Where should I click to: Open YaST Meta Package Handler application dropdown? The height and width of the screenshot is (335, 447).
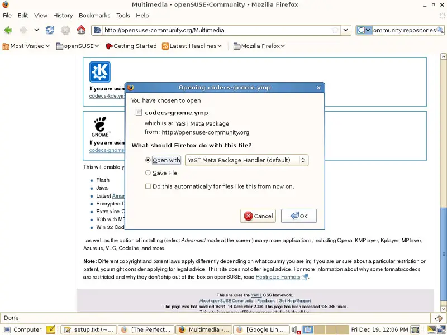point(246,160)
